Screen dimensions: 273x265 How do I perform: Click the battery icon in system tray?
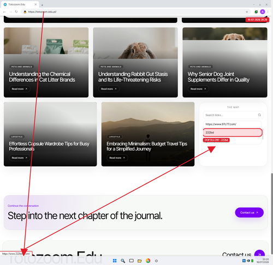[x=252, y=261]
